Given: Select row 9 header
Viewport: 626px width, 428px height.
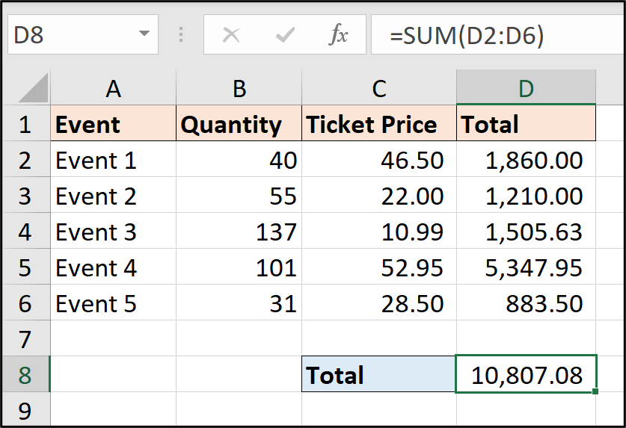Looking at the screenshot, I should tap(25, 409).
